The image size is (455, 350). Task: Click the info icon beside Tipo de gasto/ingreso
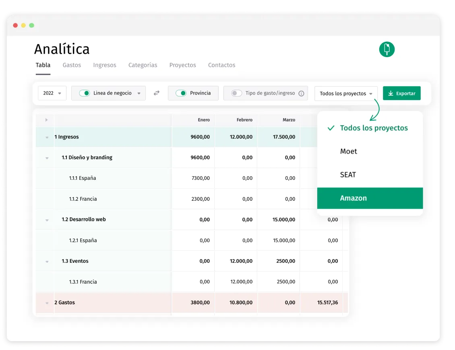pos(301,93)
